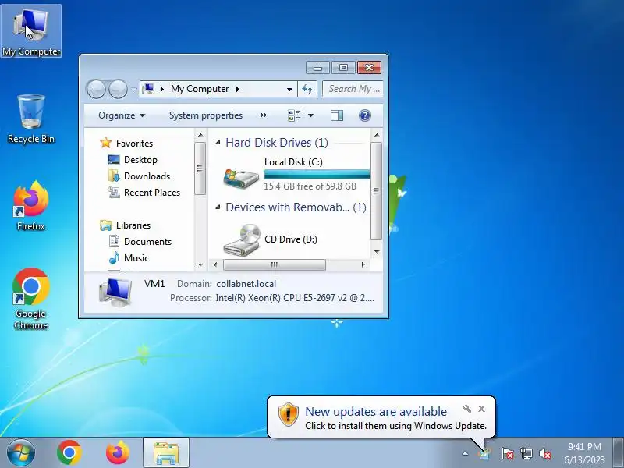Click the Windows Explorer taskbar button

[166, 452]
